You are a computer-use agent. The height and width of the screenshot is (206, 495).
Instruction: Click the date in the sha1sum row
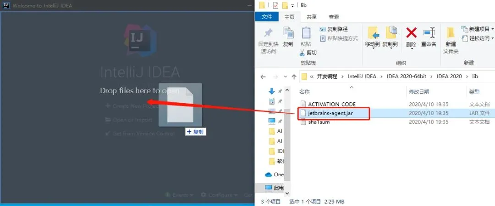pyautogui.click(x=429, y=121)
